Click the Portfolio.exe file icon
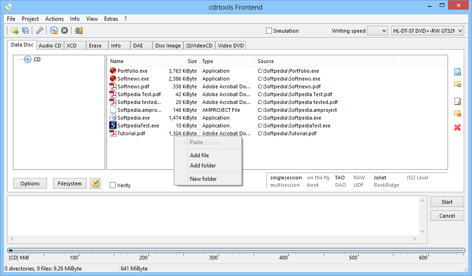Viewport: 472px width, 276px height. (x=113, y=70)
